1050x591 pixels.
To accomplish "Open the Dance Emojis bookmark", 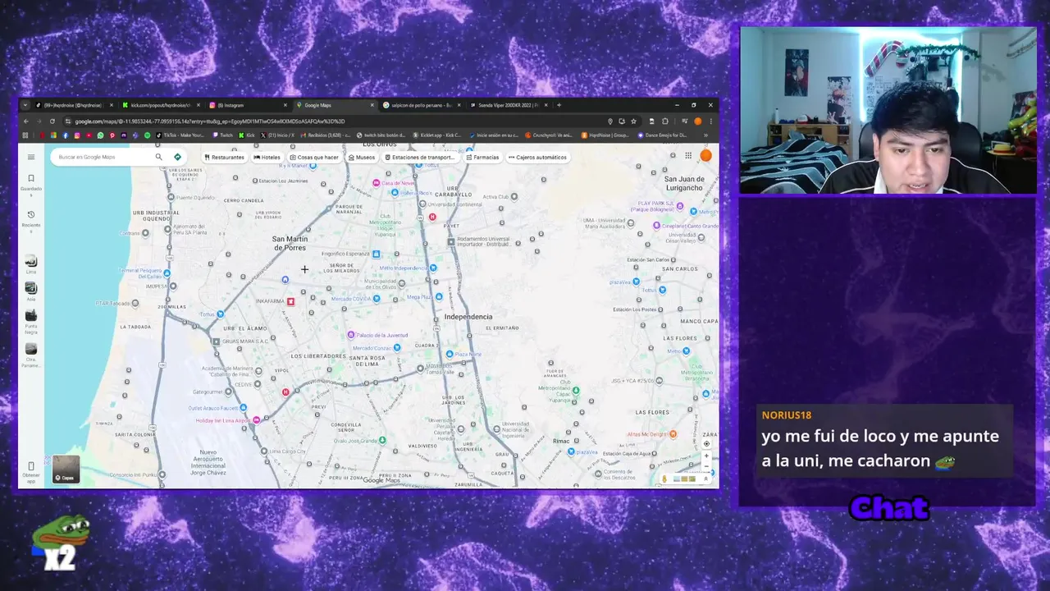I will click(x=663, y=135).
